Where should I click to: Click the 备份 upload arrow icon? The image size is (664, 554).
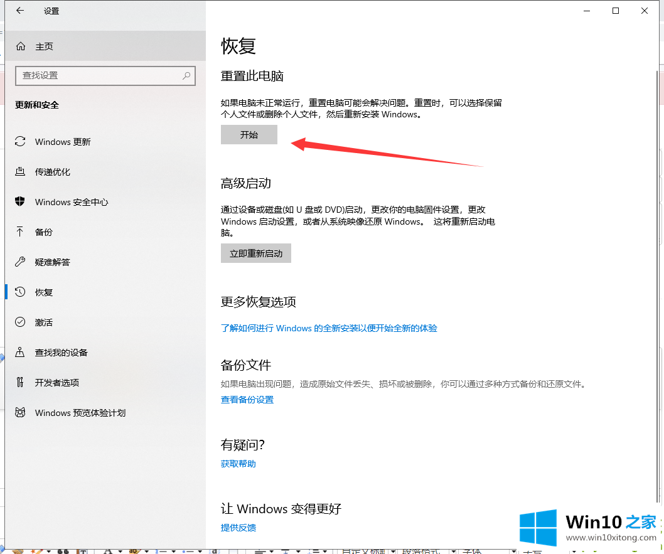coord(20,232)
